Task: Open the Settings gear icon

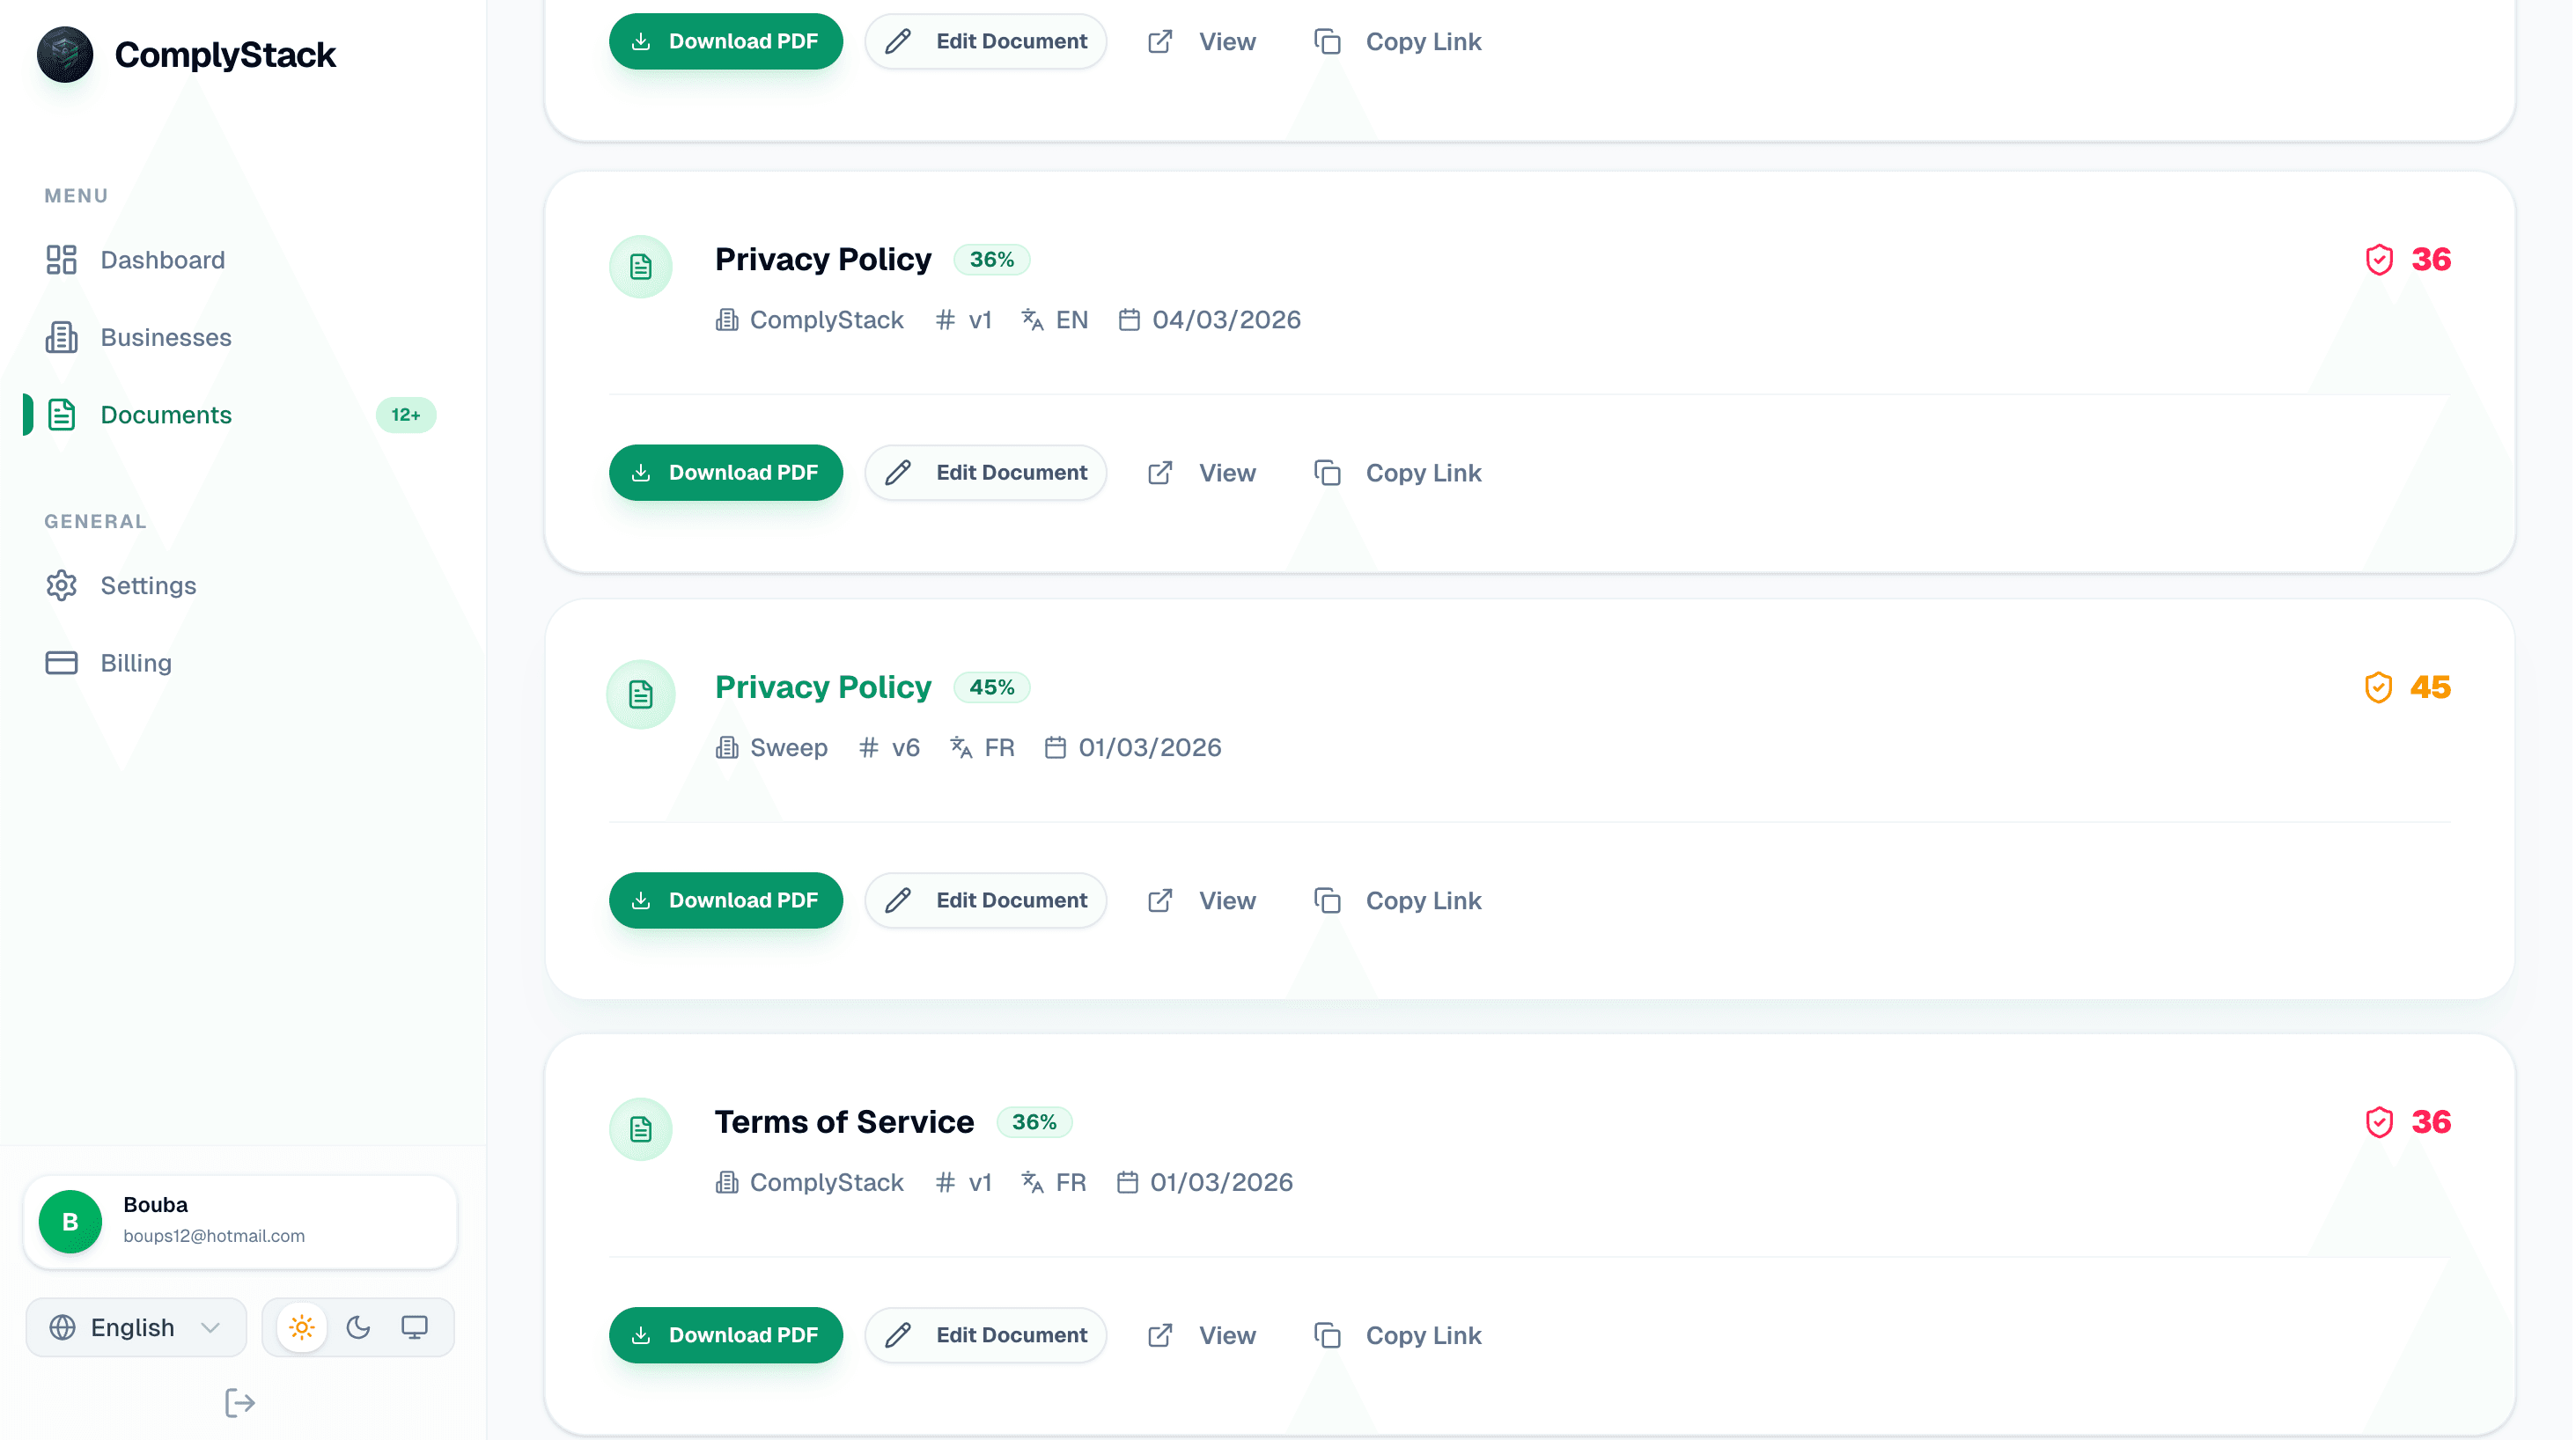Action: click(62, 585)
